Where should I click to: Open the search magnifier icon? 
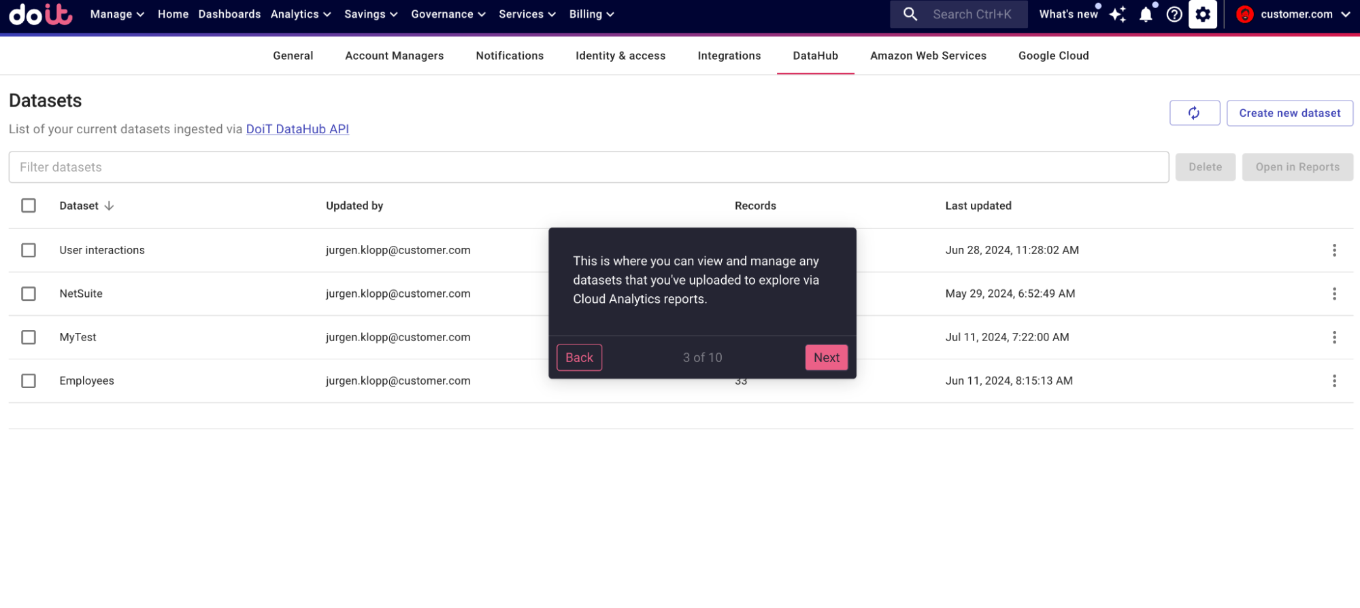click(910, 14)
